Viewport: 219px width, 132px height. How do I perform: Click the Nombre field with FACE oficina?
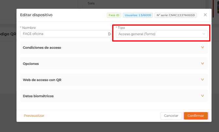point(62,34)
